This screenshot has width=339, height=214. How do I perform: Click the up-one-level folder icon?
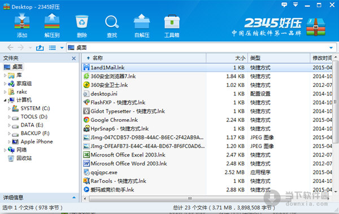coord(40,47)
